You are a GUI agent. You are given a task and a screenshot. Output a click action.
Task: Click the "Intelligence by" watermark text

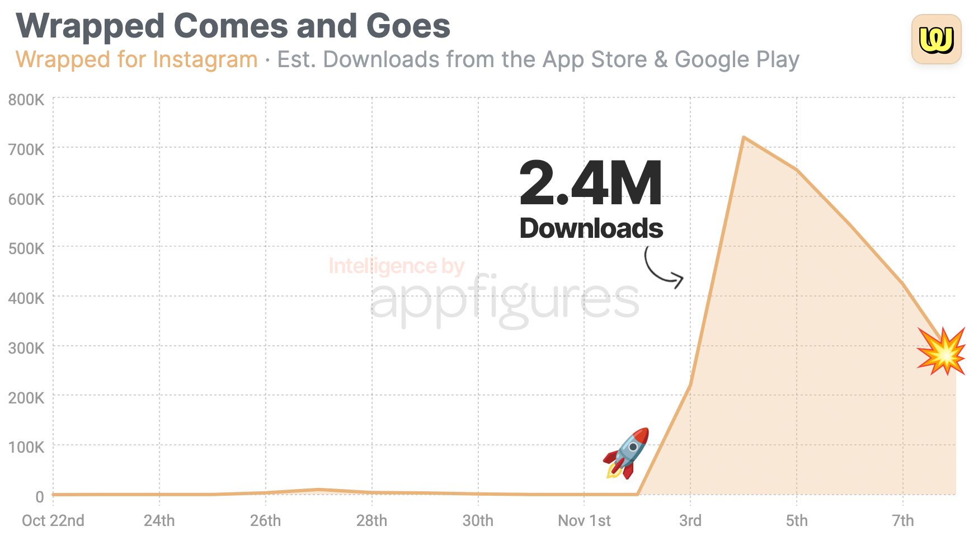click(x=396, y=266)
